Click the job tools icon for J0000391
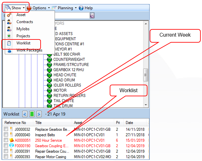 (11, 151)
